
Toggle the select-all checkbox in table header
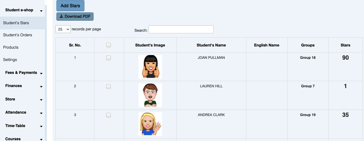[108, 45]
